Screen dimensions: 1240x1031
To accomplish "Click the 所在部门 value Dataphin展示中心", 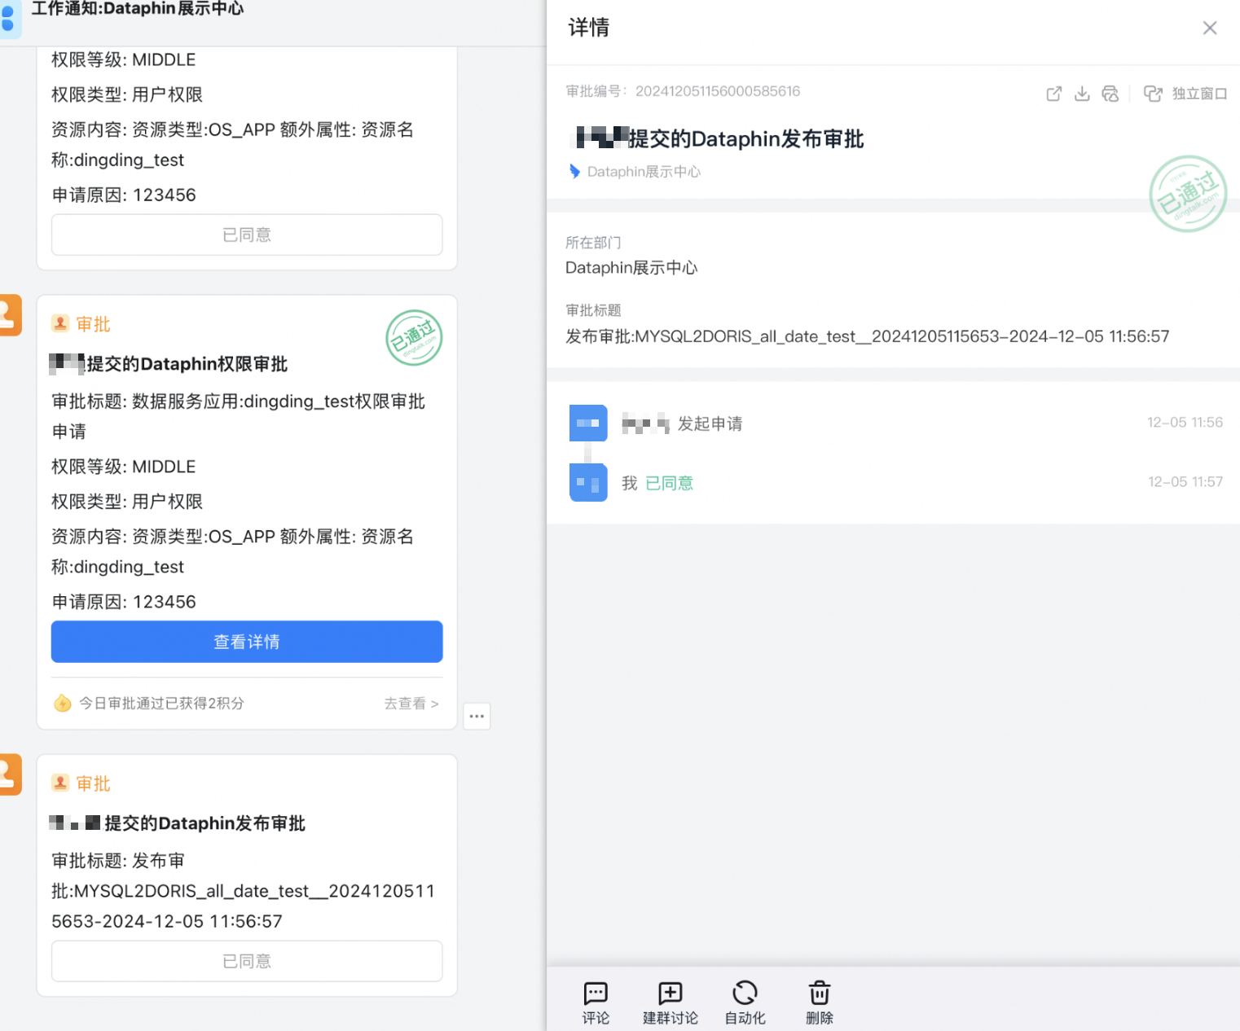I will click(631, 268).
